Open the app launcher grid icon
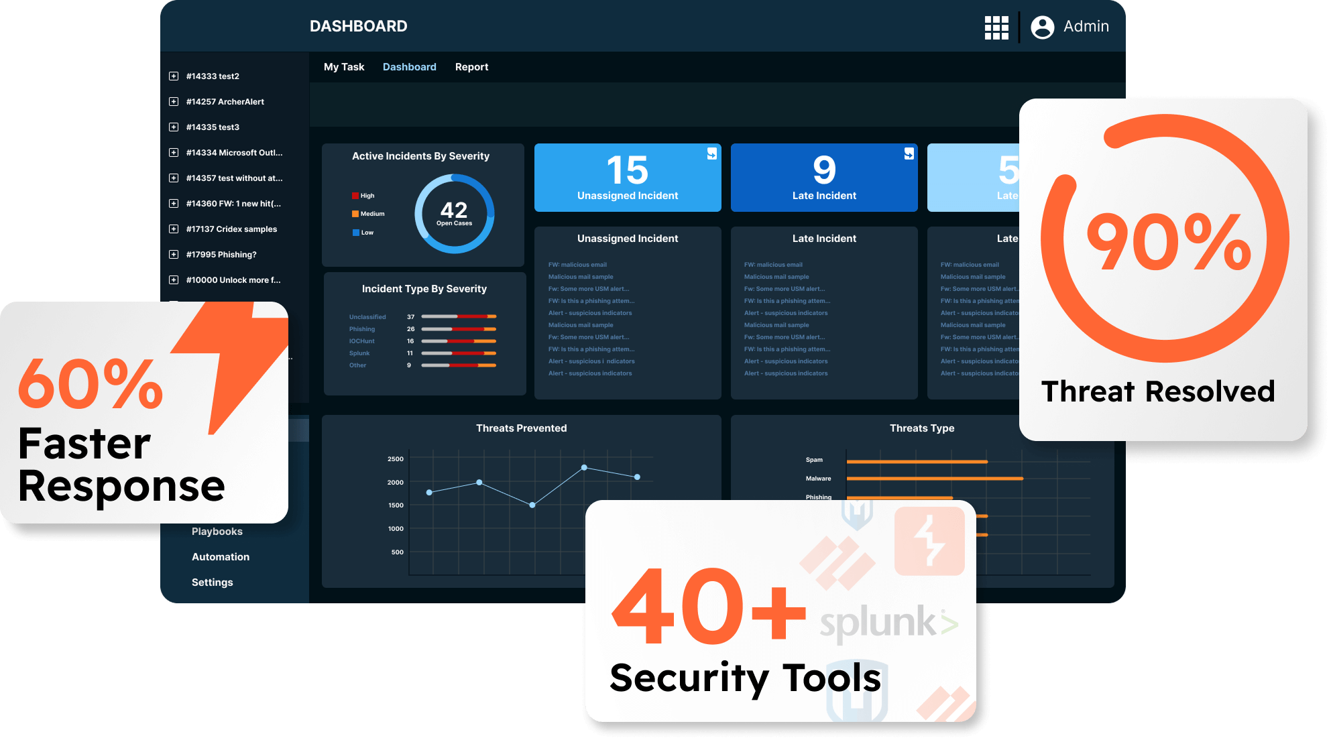Viewport: 1331px width, 740px height. 996,27
